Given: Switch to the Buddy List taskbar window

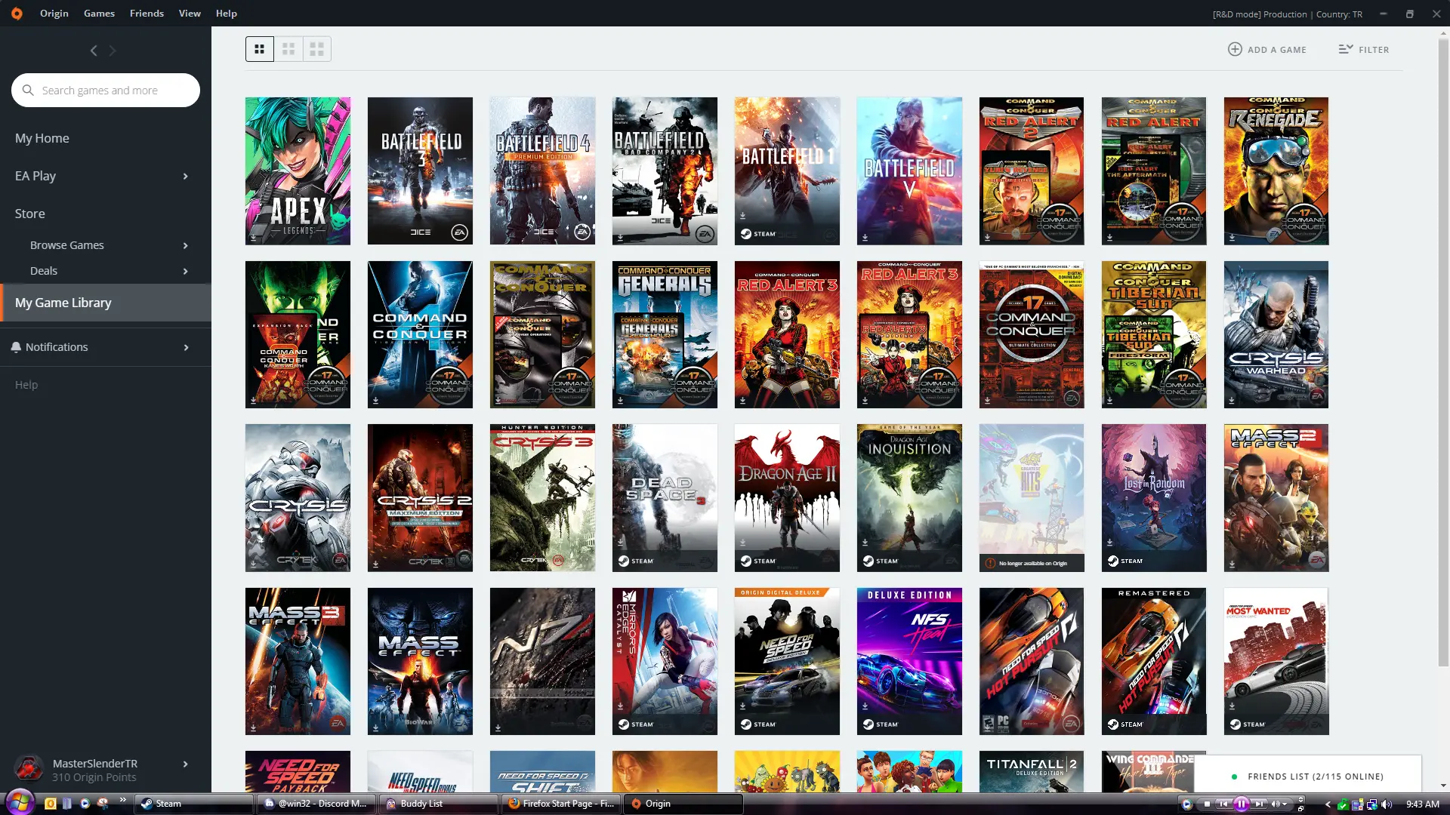Looking at the screenshot, I should tap(438, 804).
